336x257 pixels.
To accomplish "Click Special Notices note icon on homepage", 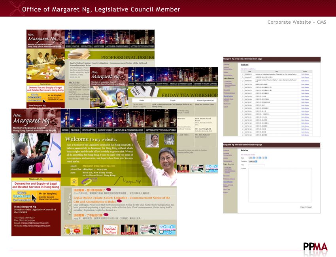I will click(x=110, y=230).
